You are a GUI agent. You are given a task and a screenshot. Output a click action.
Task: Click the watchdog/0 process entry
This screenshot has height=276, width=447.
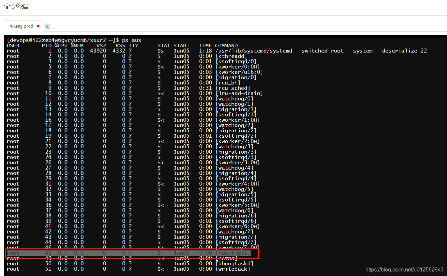[x=133, y=98]
